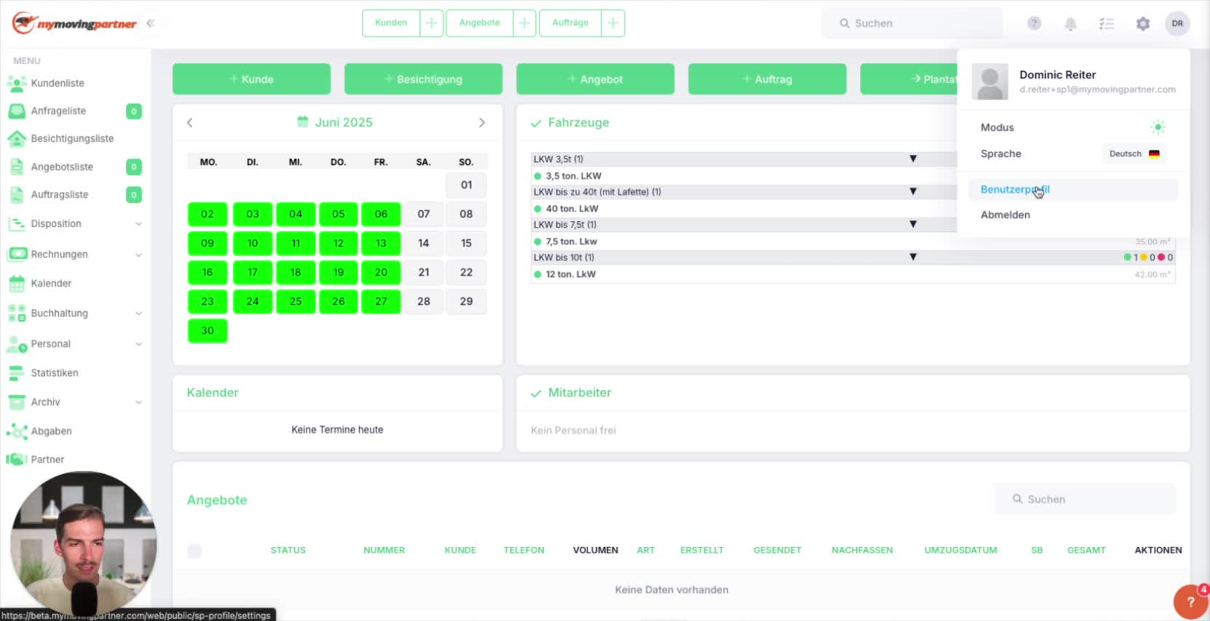The image size is (1210, 621).
Task: Click the DR user avatar
Action: pyautogui.click(x=1177, y=23)
